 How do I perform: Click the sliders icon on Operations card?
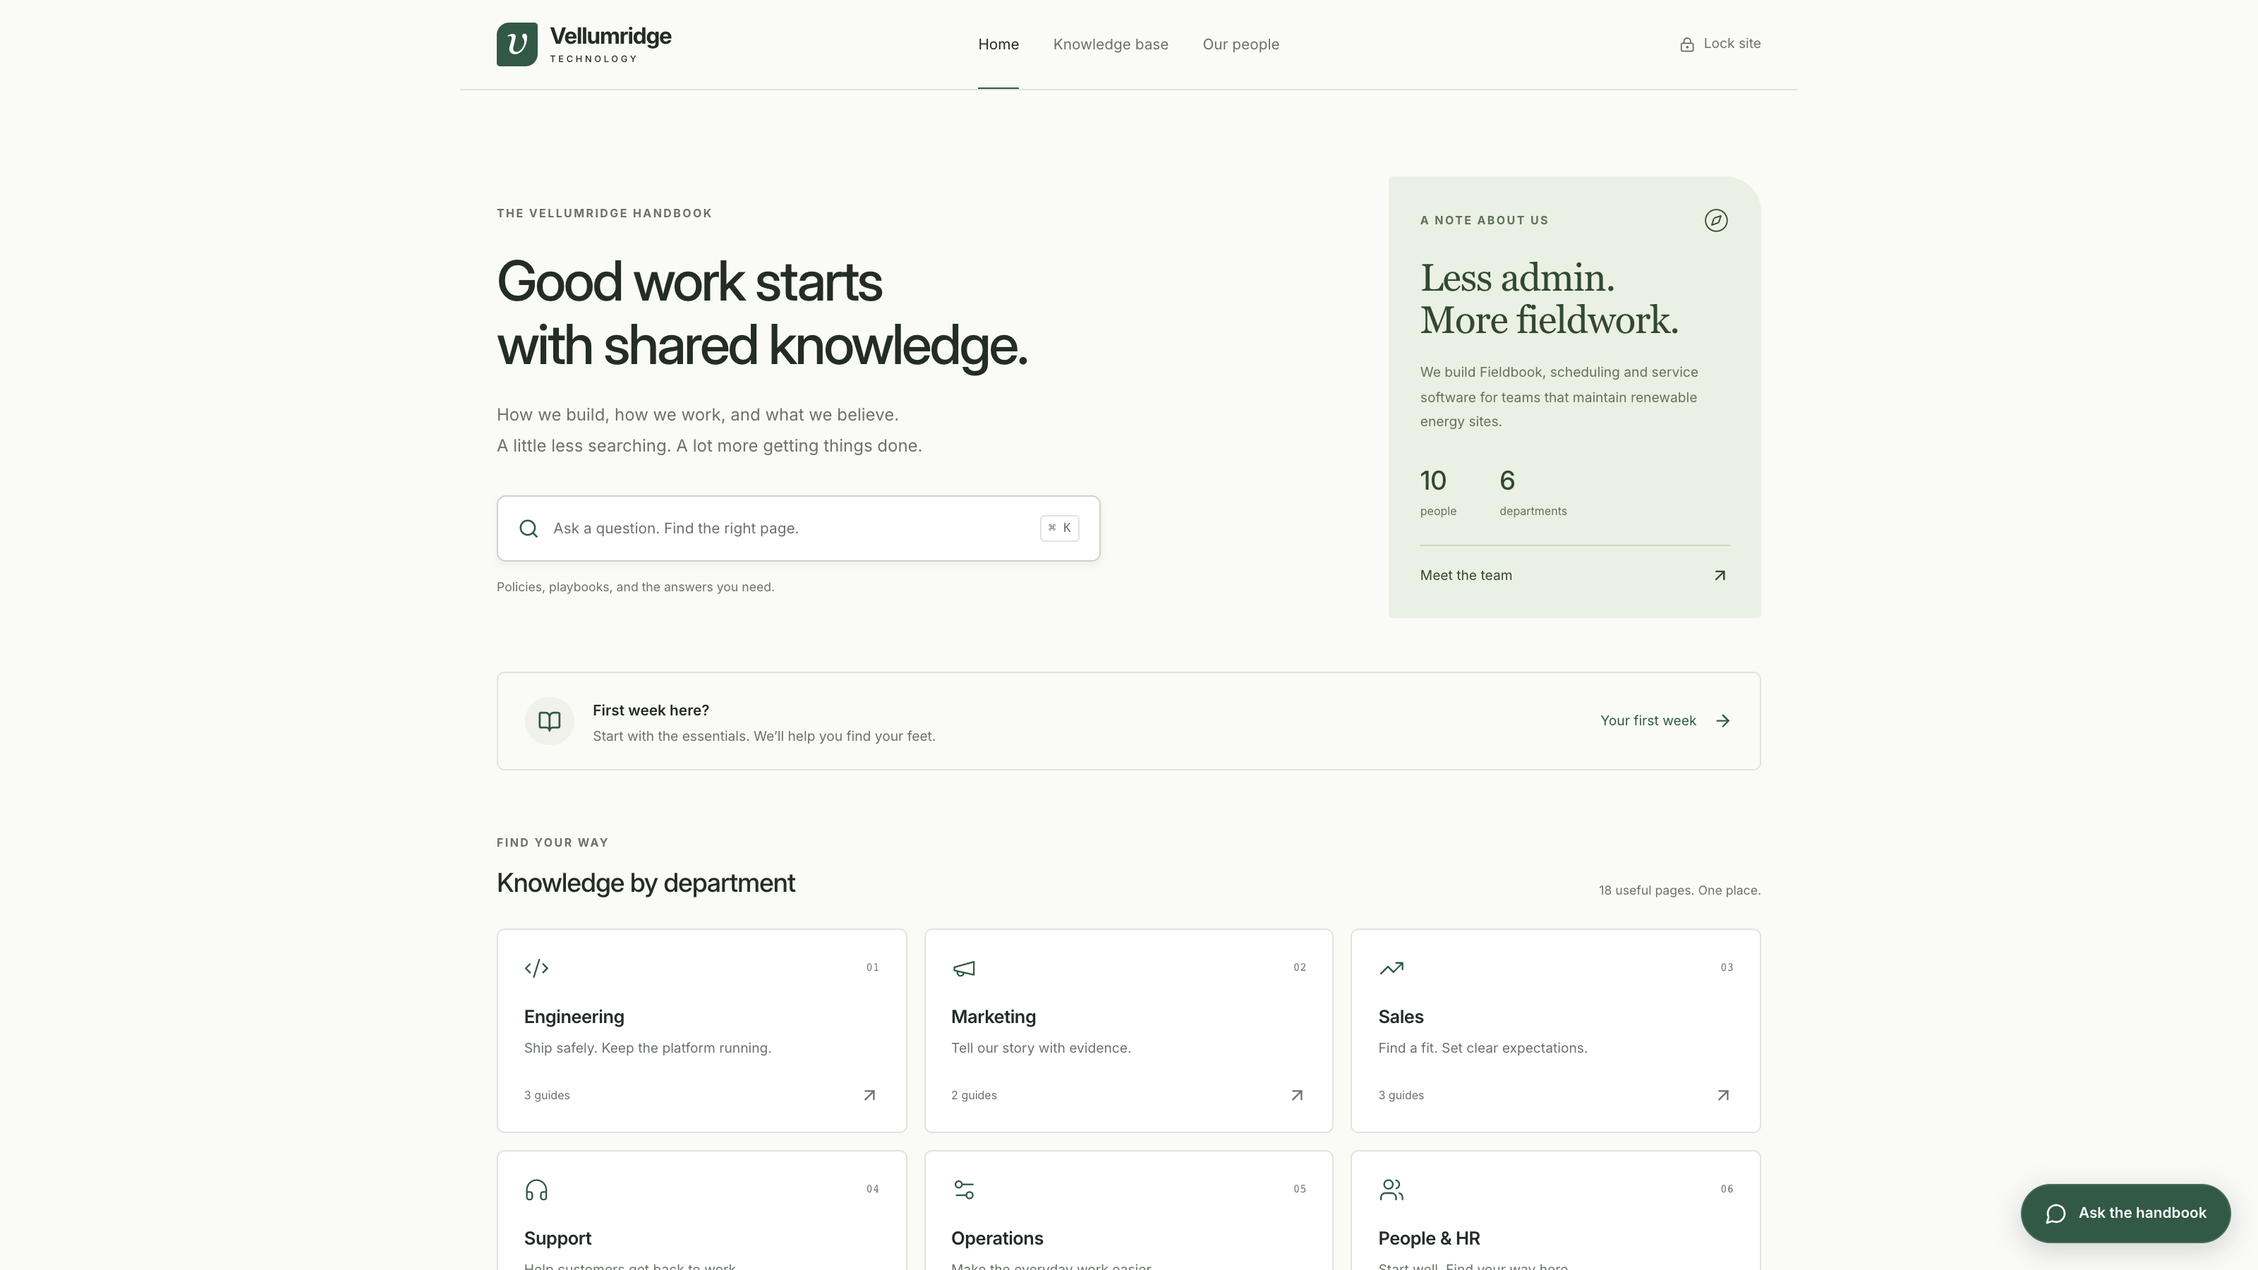click(x=963, y=1190)
